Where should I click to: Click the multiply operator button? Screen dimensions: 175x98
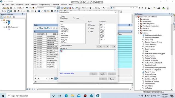coord(97,47)
